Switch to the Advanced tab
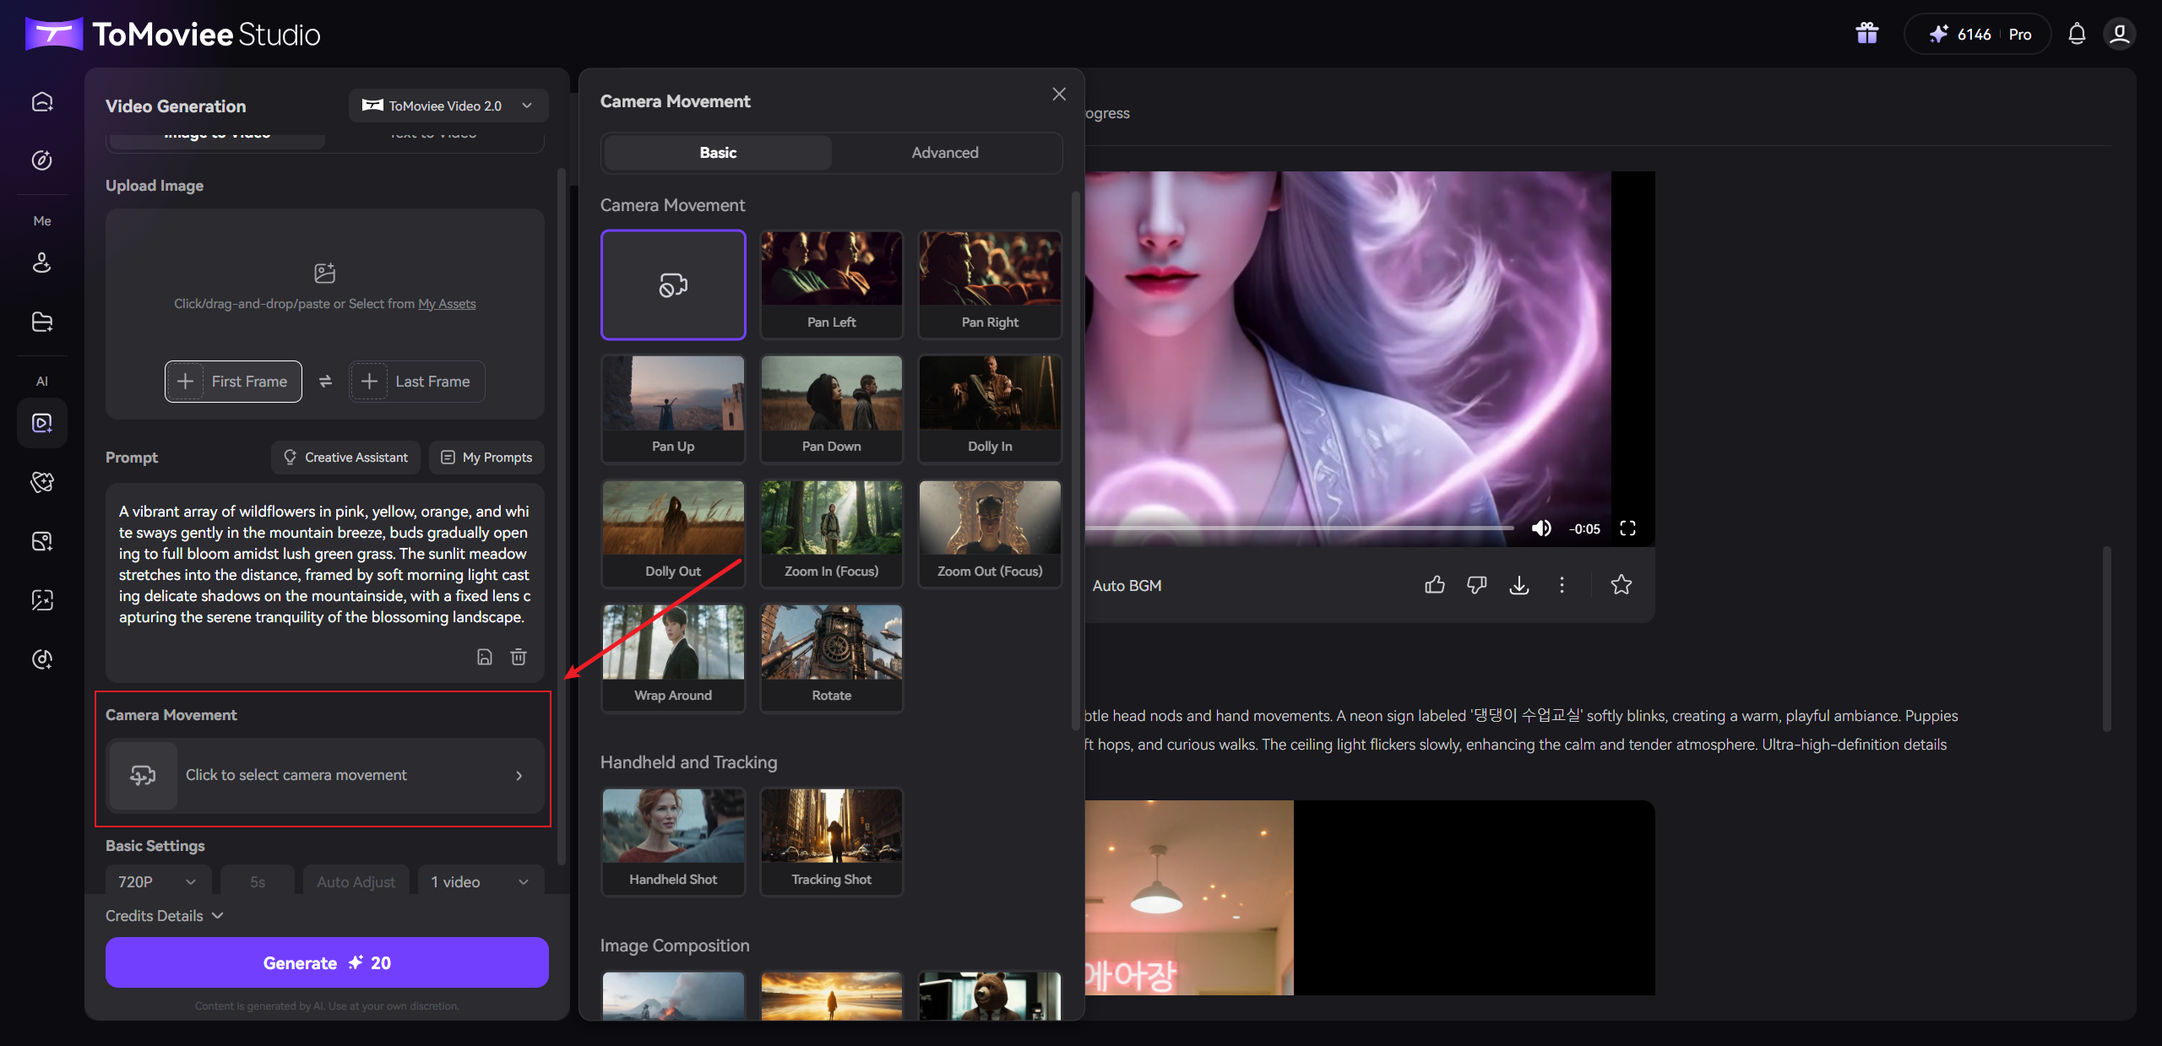The height and width of the screenshot is (1046, 2162). [945, 153]
